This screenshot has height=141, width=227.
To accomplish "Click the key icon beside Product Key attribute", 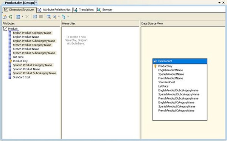I will [10, 61].
